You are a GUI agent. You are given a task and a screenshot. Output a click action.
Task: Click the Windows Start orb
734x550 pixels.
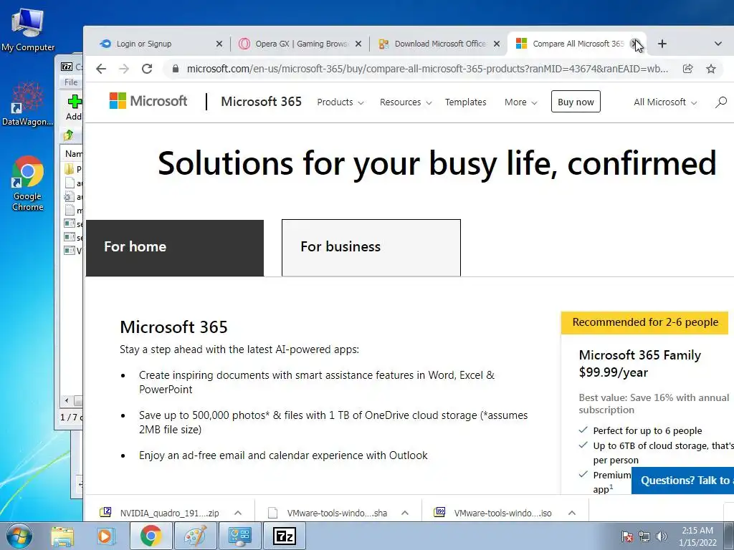point(19,536)
